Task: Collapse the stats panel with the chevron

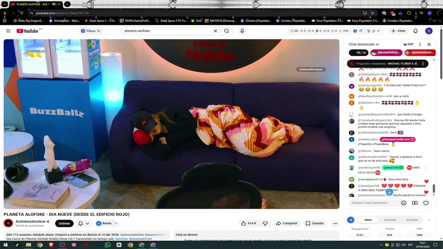Action: [429, 220]
